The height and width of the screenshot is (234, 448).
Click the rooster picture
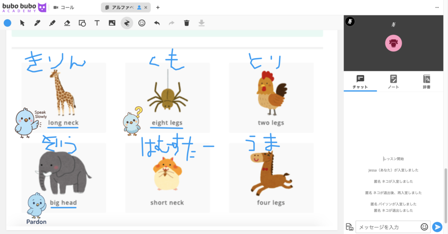(x=271, y=94)
